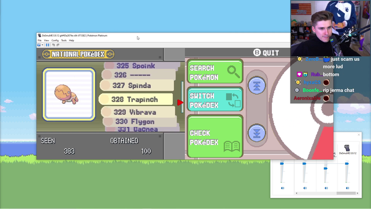Adjust the mixer slider set lower than others

tap(326, 168)
